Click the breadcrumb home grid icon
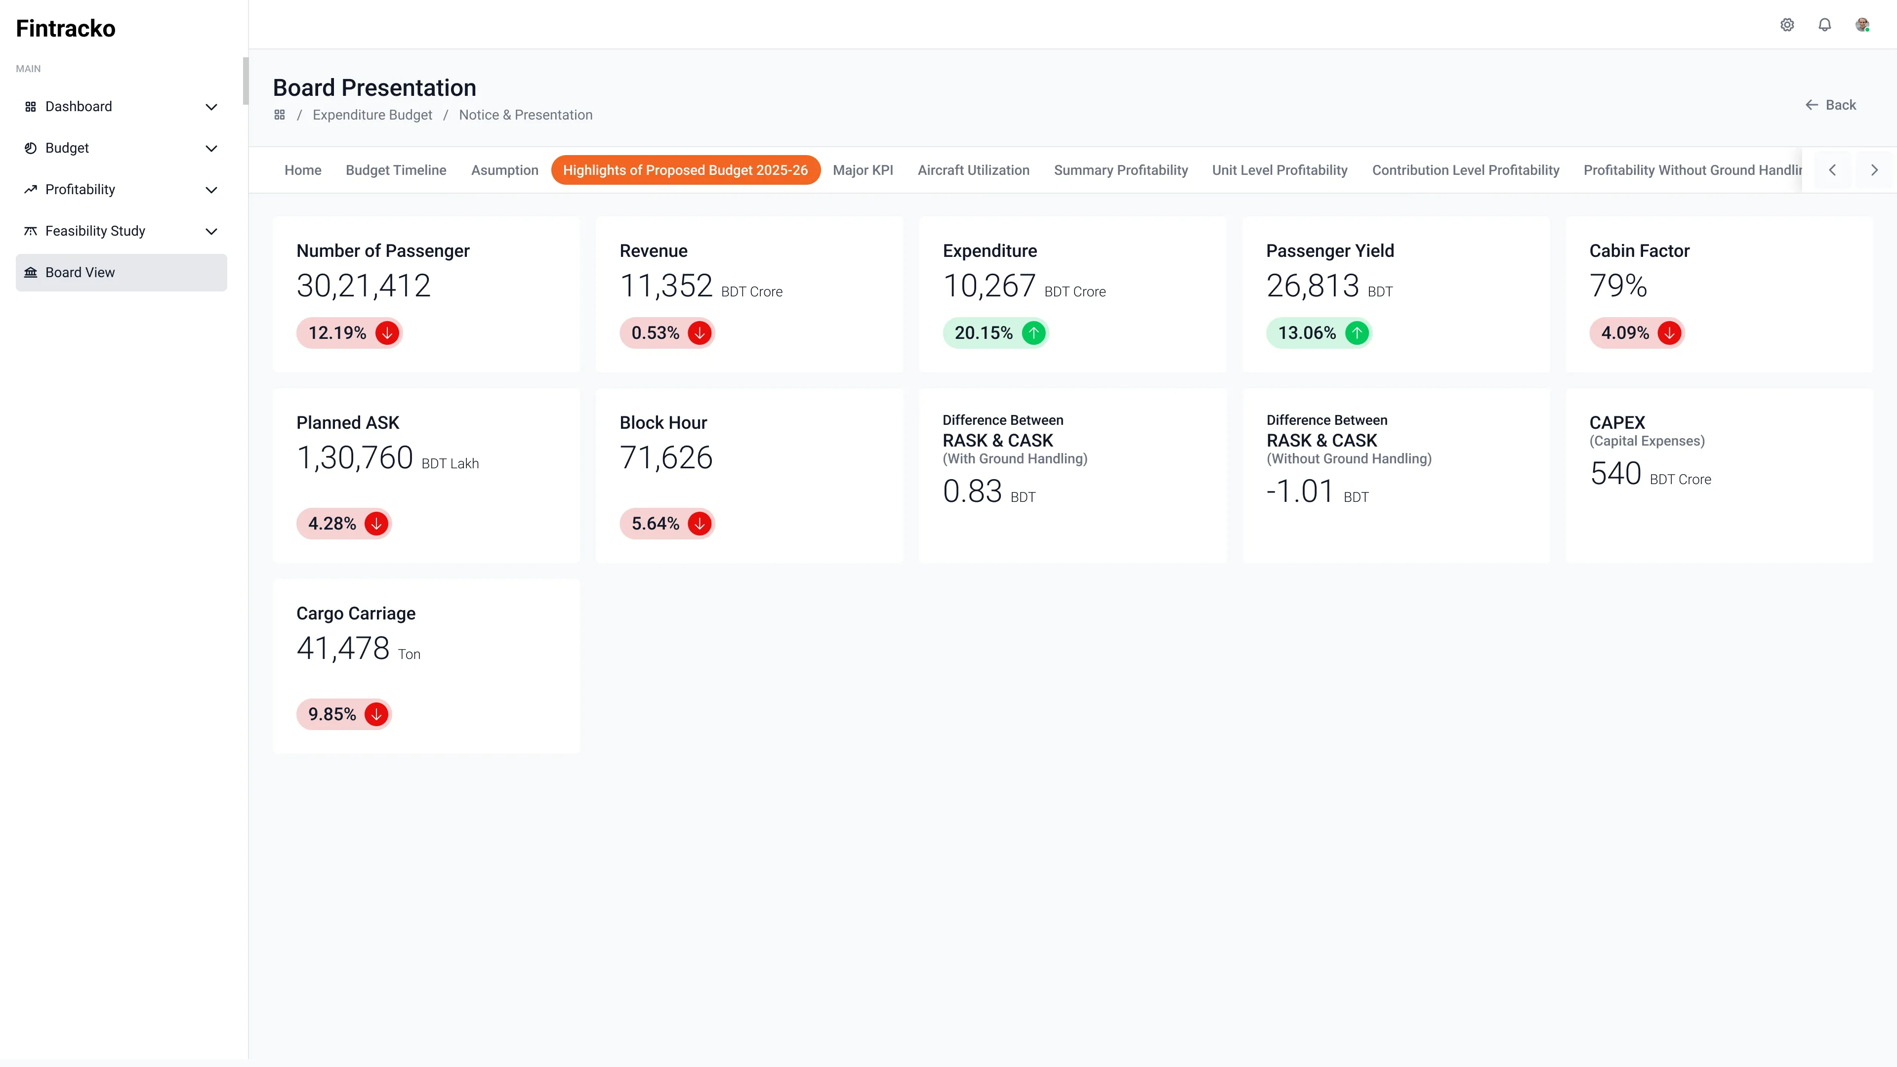1897x1067 pixels. [279, 115]
